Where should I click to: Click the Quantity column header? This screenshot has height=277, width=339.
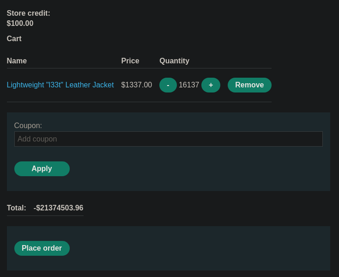tap(174, 61)
